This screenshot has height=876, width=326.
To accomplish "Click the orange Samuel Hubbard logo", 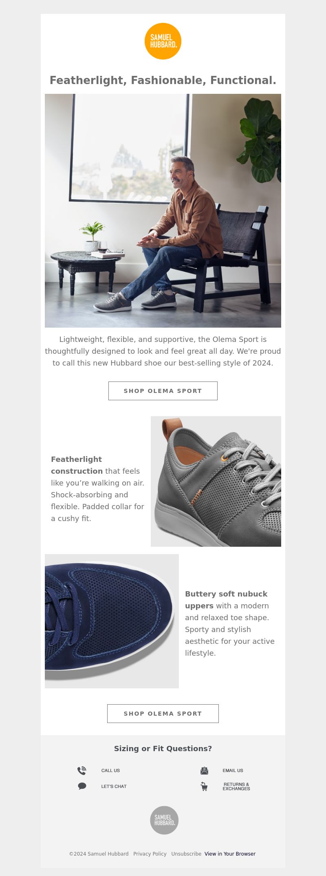I will pos(163,41).
